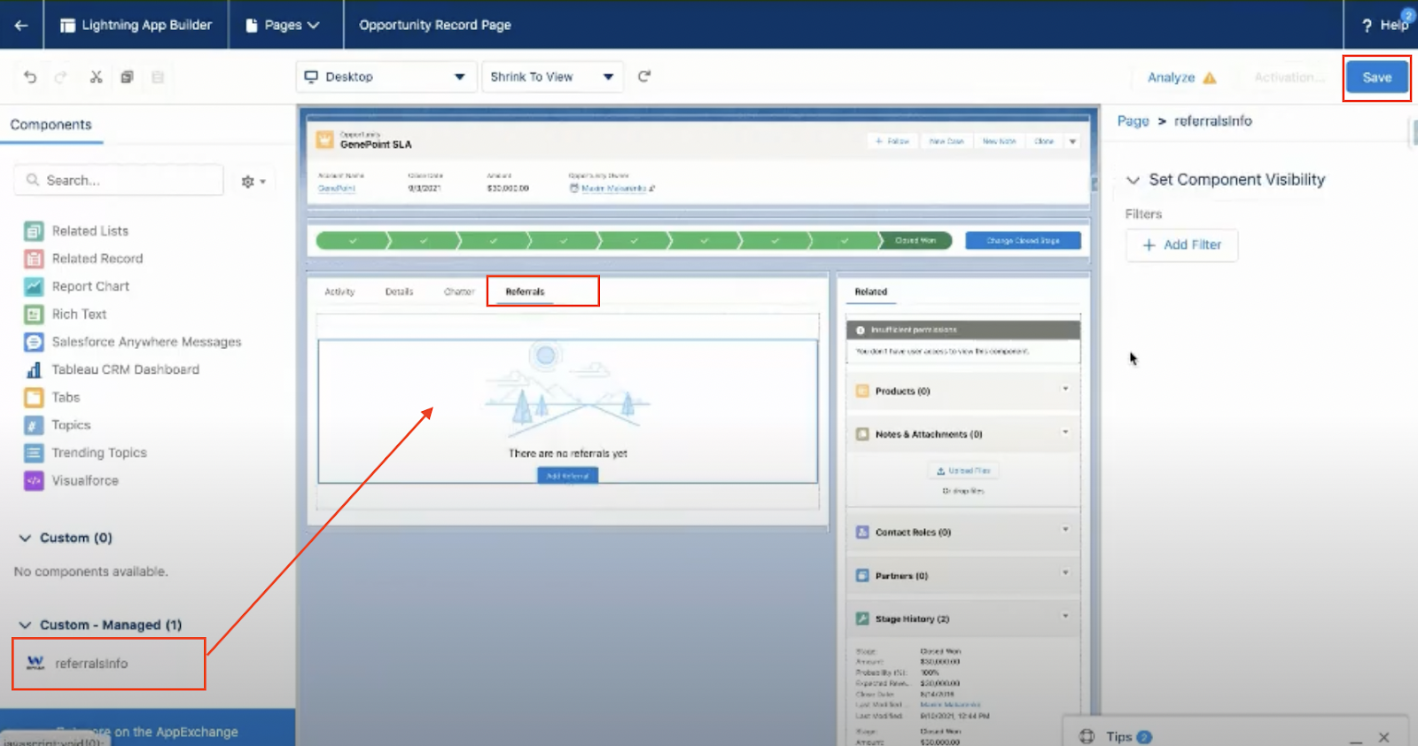Choose the Rich Text component icon
Image resolution: width=1418 pixels, height=746 pixels.
coord(34,315)
